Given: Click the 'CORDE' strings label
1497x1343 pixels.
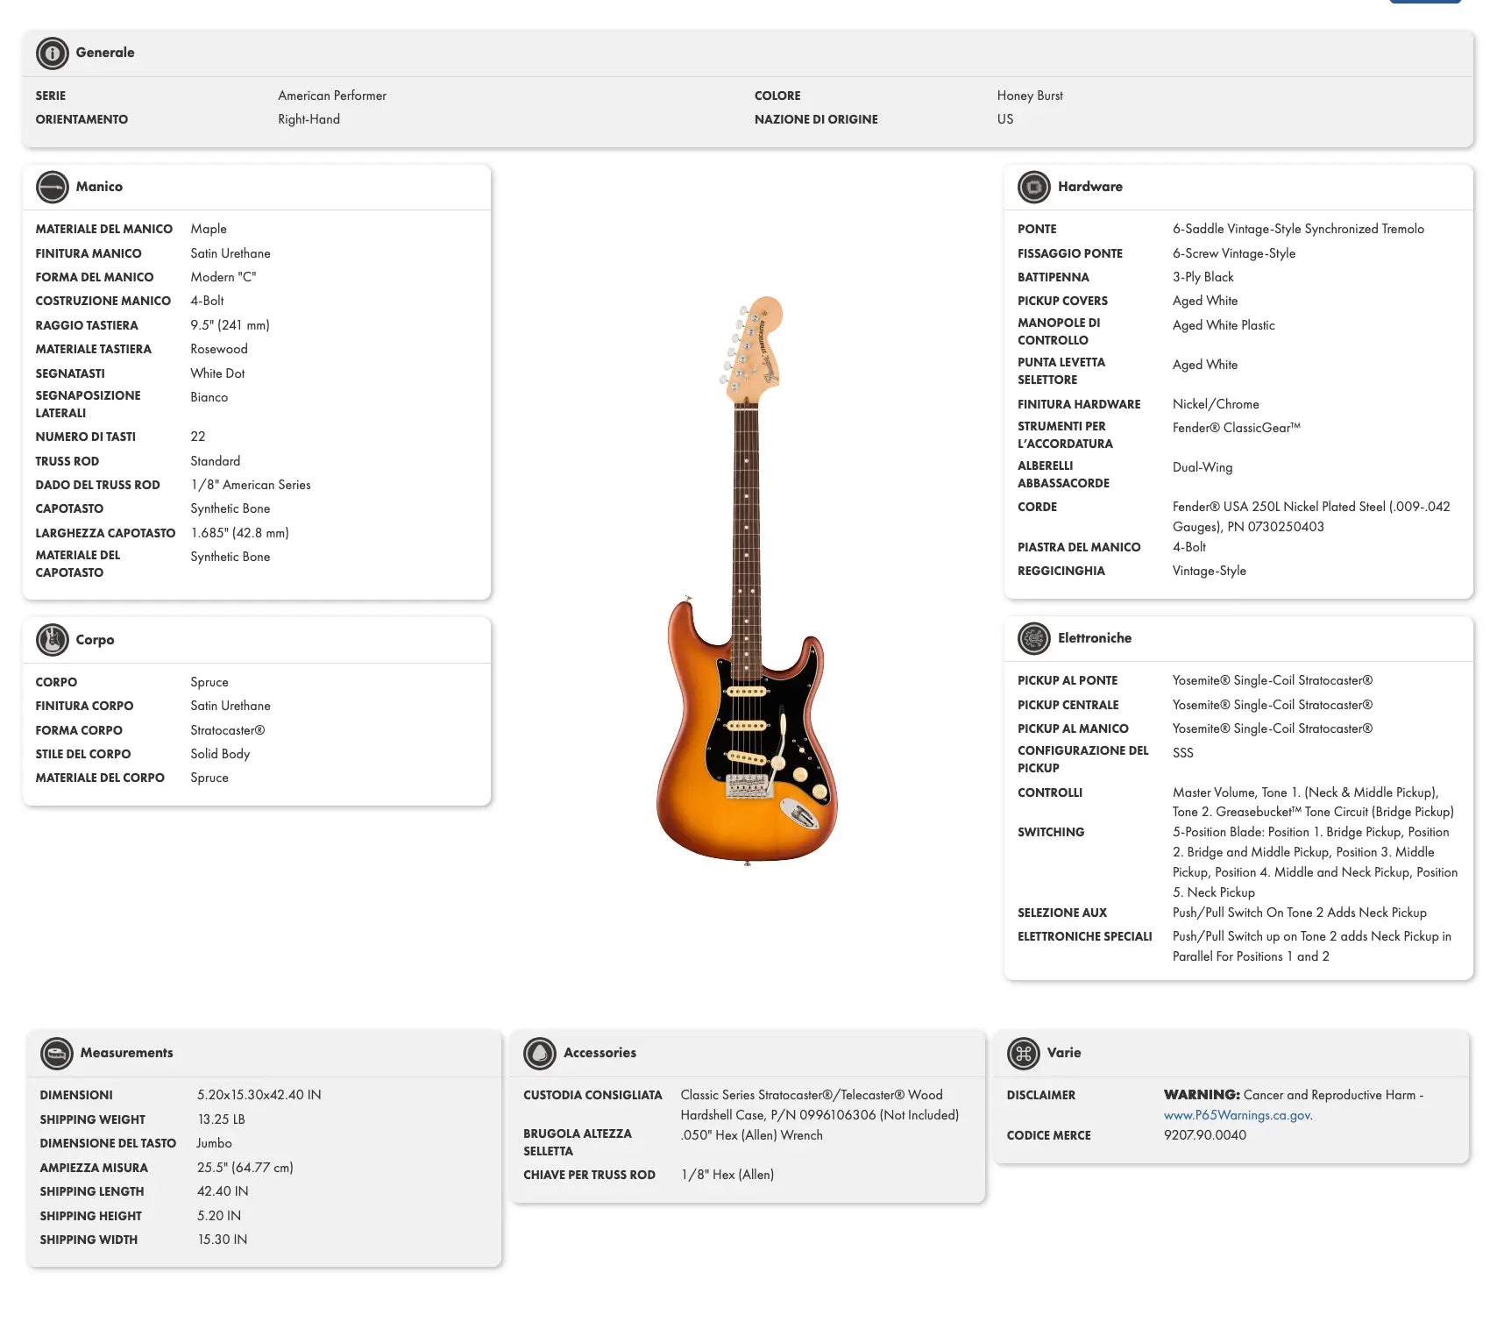Looking at the screenshot, I should coord(1037,507).
